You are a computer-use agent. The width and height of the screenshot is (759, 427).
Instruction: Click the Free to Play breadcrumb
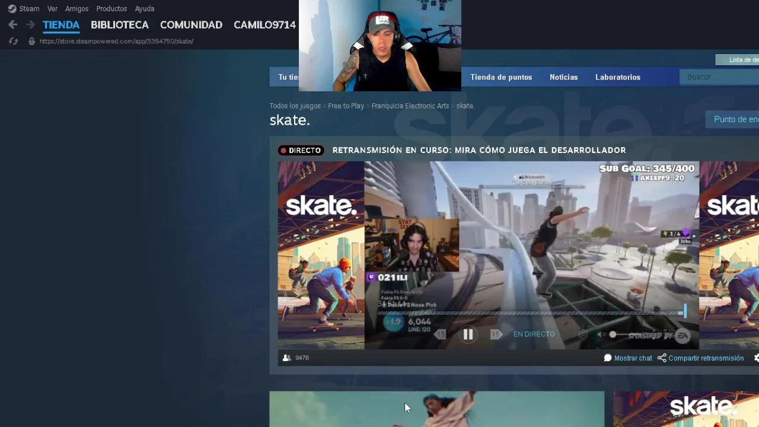click(346, 106)
